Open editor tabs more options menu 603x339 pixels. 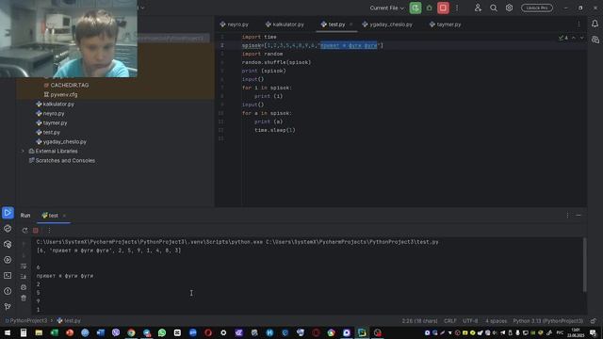[579, 24]
